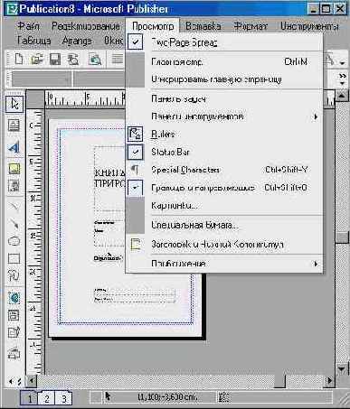This screenshot has height=409, width=350.
Task: Select the HTML Code Fragment tool
Action: pyautogui.click(x=14, y=332)
